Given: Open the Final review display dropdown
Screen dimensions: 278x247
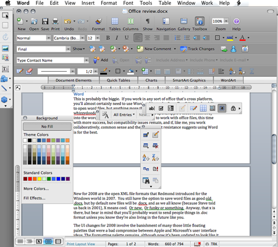Looking at the screenshot, I should (x=68, y=49).
